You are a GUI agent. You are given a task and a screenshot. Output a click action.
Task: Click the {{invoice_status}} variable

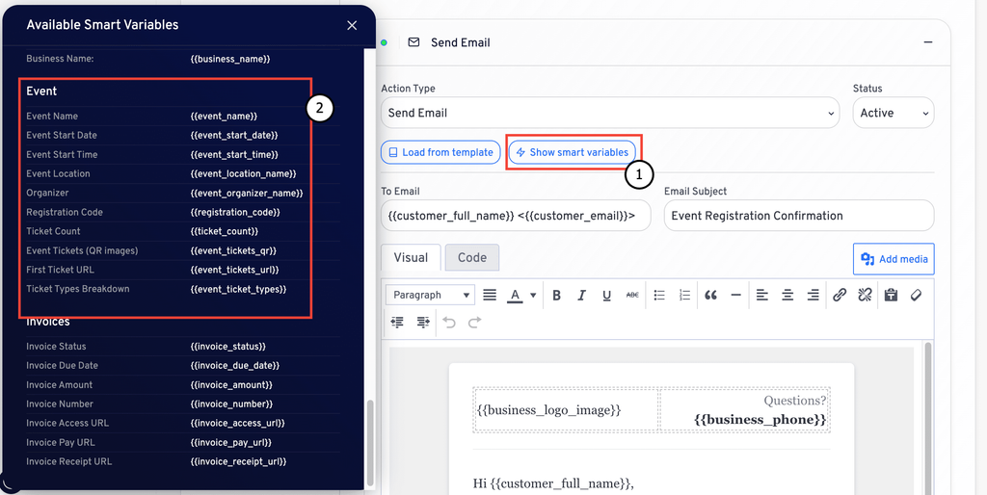pyautogui.click(x=227, y=347)
